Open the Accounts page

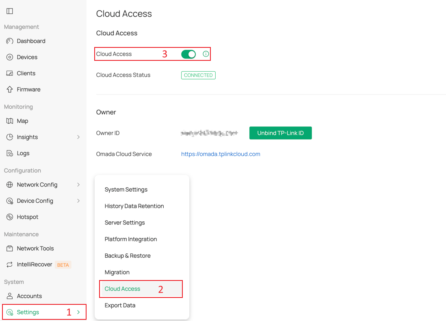(x=29, y=296)
